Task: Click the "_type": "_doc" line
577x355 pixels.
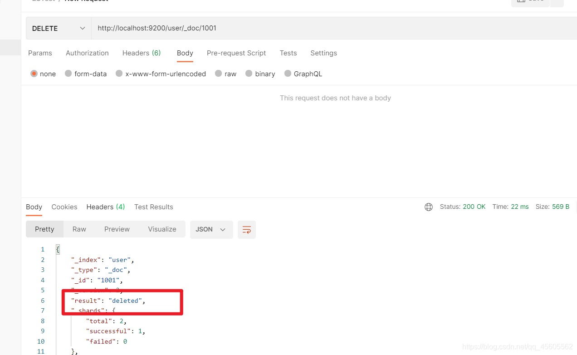Action: [101, 270]
